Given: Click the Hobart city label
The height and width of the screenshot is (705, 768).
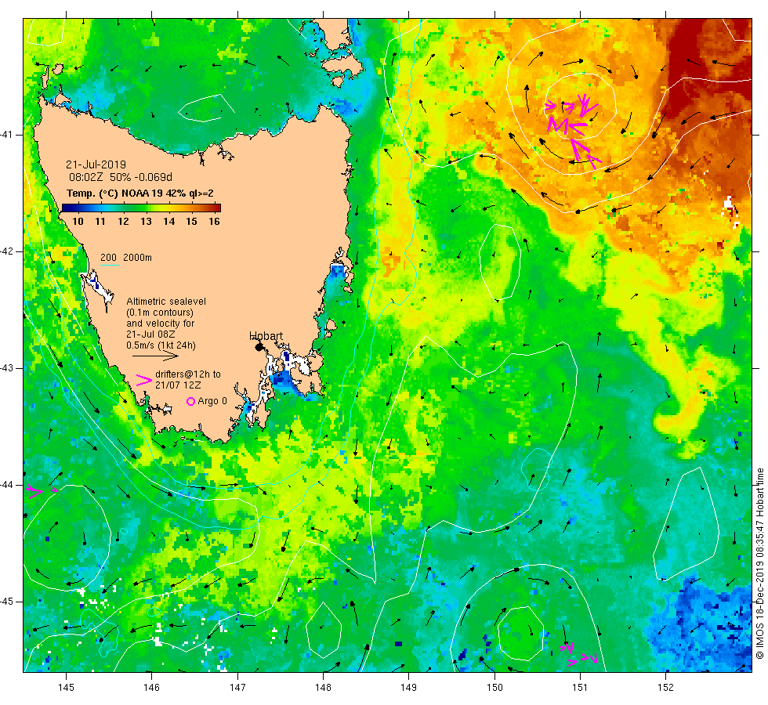Looking at the screenshot, I should tap(266, 336).
